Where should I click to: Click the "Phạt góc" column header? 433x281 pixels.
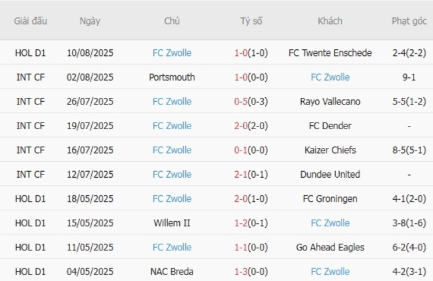click(409, 21)
